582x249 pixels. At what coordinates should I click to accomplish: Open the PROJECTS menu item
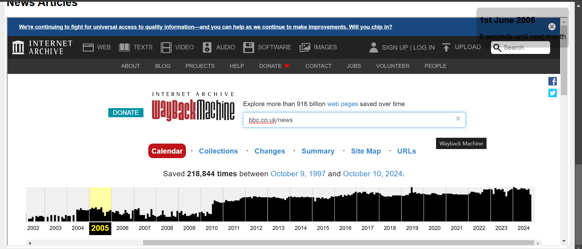point(200,66)
